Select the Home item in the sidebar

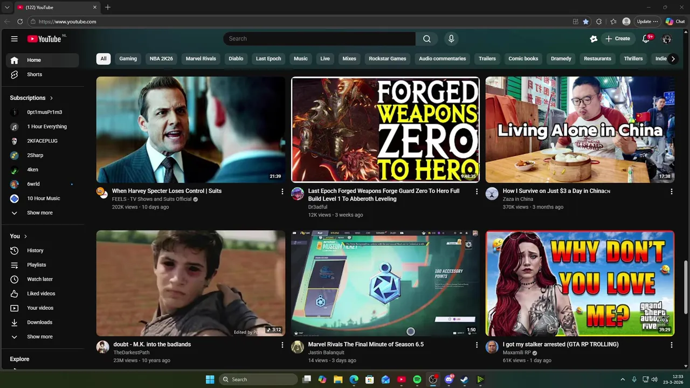click(42, 60)
